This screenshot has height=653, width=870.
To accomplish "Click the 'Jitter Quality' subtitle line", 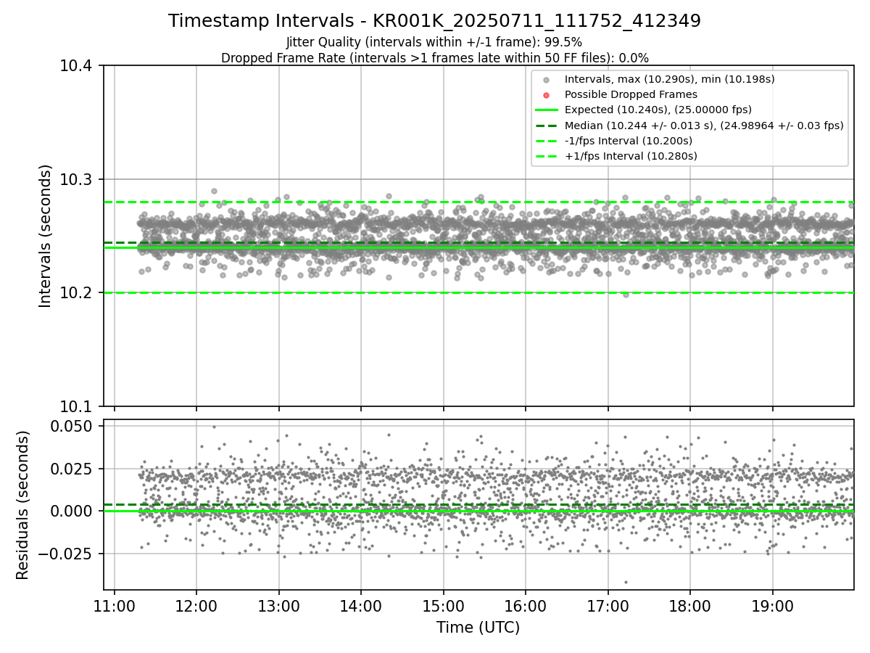I will (434, 42).
